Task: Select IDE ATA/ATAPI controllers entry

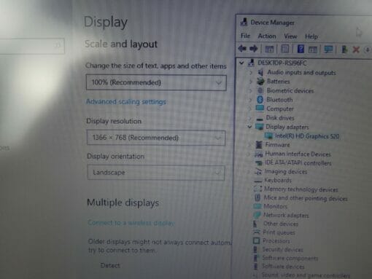Action: 298,162
